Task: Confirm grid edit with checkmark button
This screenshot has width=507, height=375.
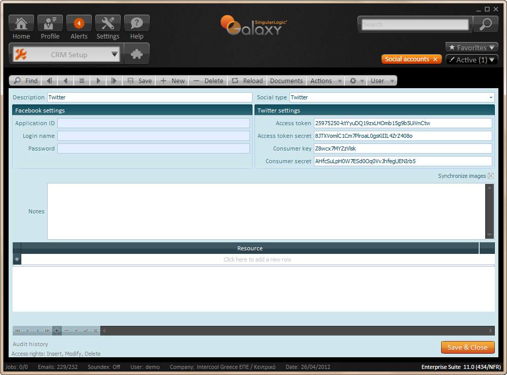Action: pyautogui.click(x=86, y=330)
